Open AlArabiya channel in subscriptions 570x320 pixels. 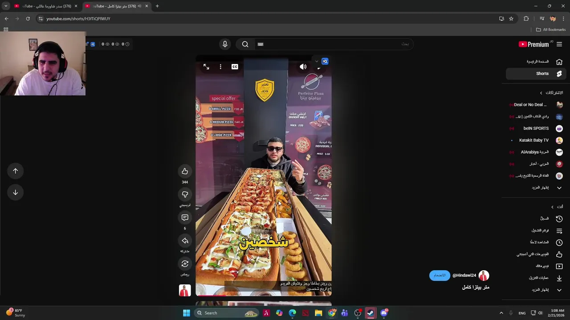click(537, 152)
